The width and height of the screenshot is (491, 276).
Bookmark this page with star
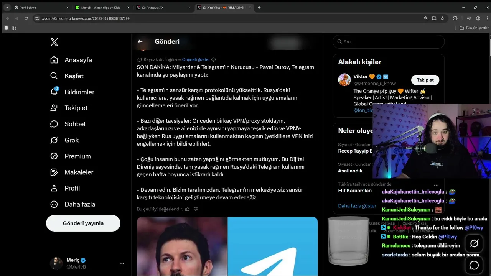[442, 18]
